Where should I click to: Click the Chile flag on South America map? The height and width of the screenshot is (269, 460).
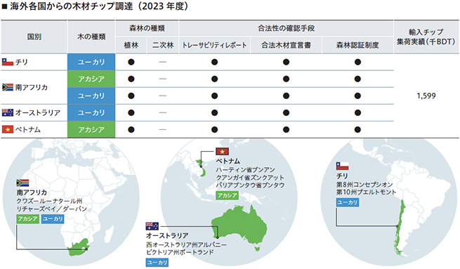pyautogui.click(x=342, y=166)
